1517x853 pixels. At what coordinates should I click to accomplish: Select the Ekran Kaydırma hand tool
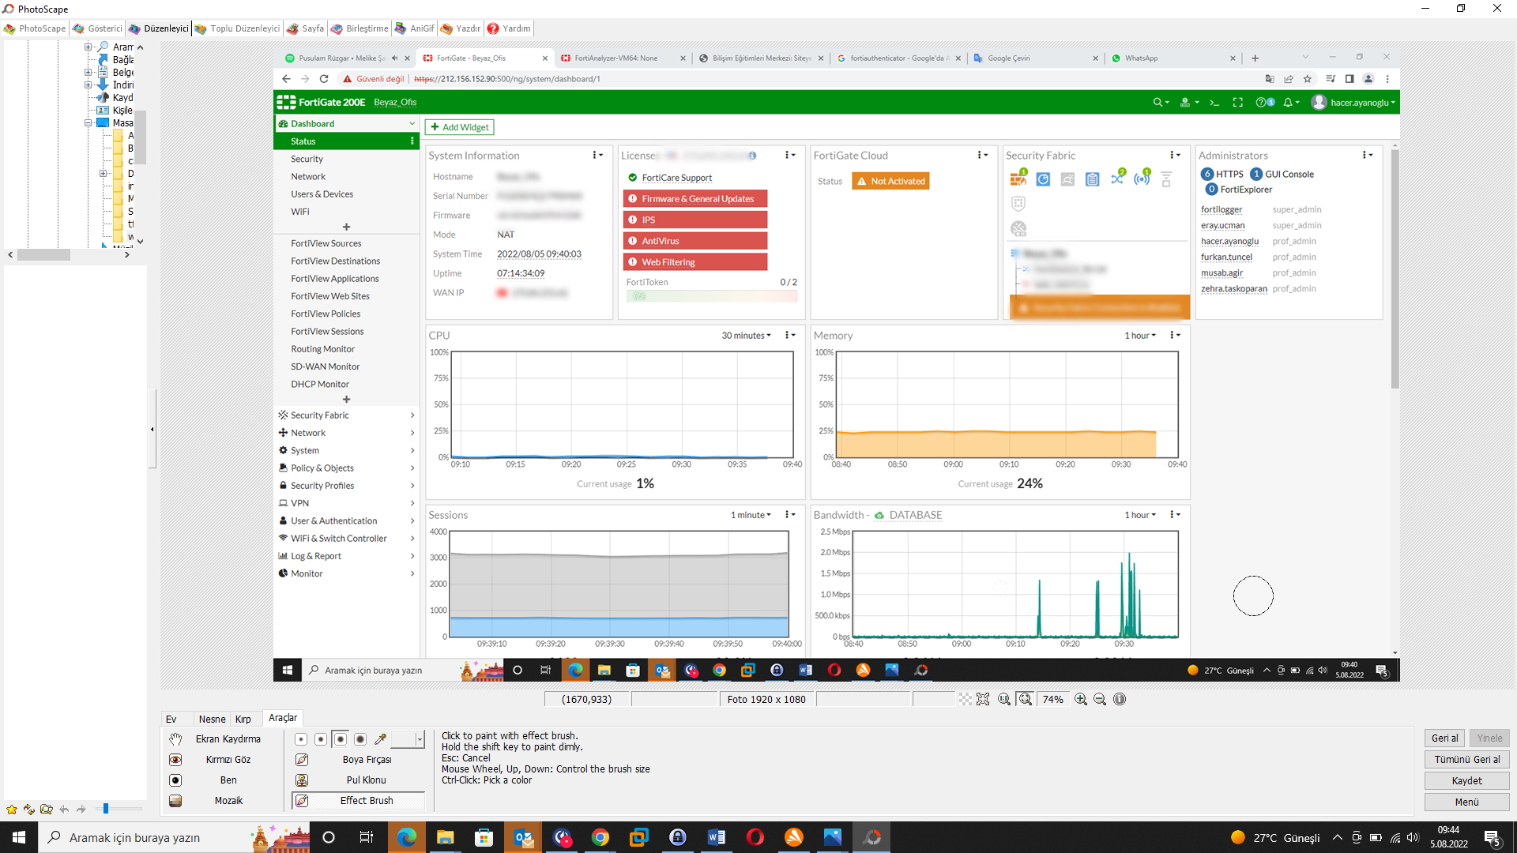[217, 739]
